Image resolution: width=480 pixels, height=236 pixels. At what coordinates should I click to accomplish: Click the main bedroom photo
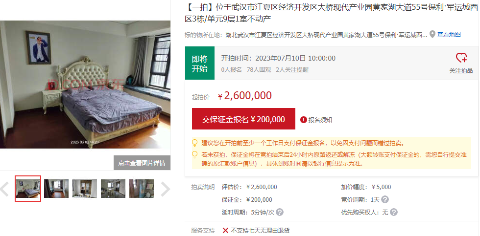(85, 85)
